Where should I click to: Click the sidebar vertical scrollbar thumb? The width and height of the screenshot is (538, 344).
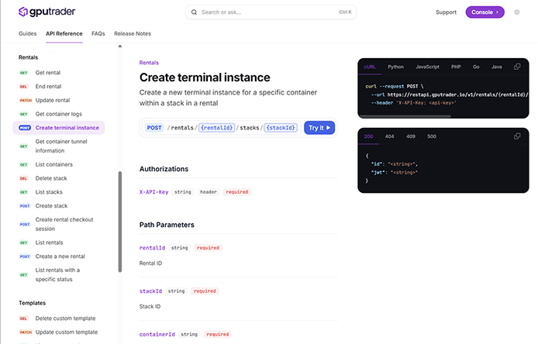click(x=120, y=222)
